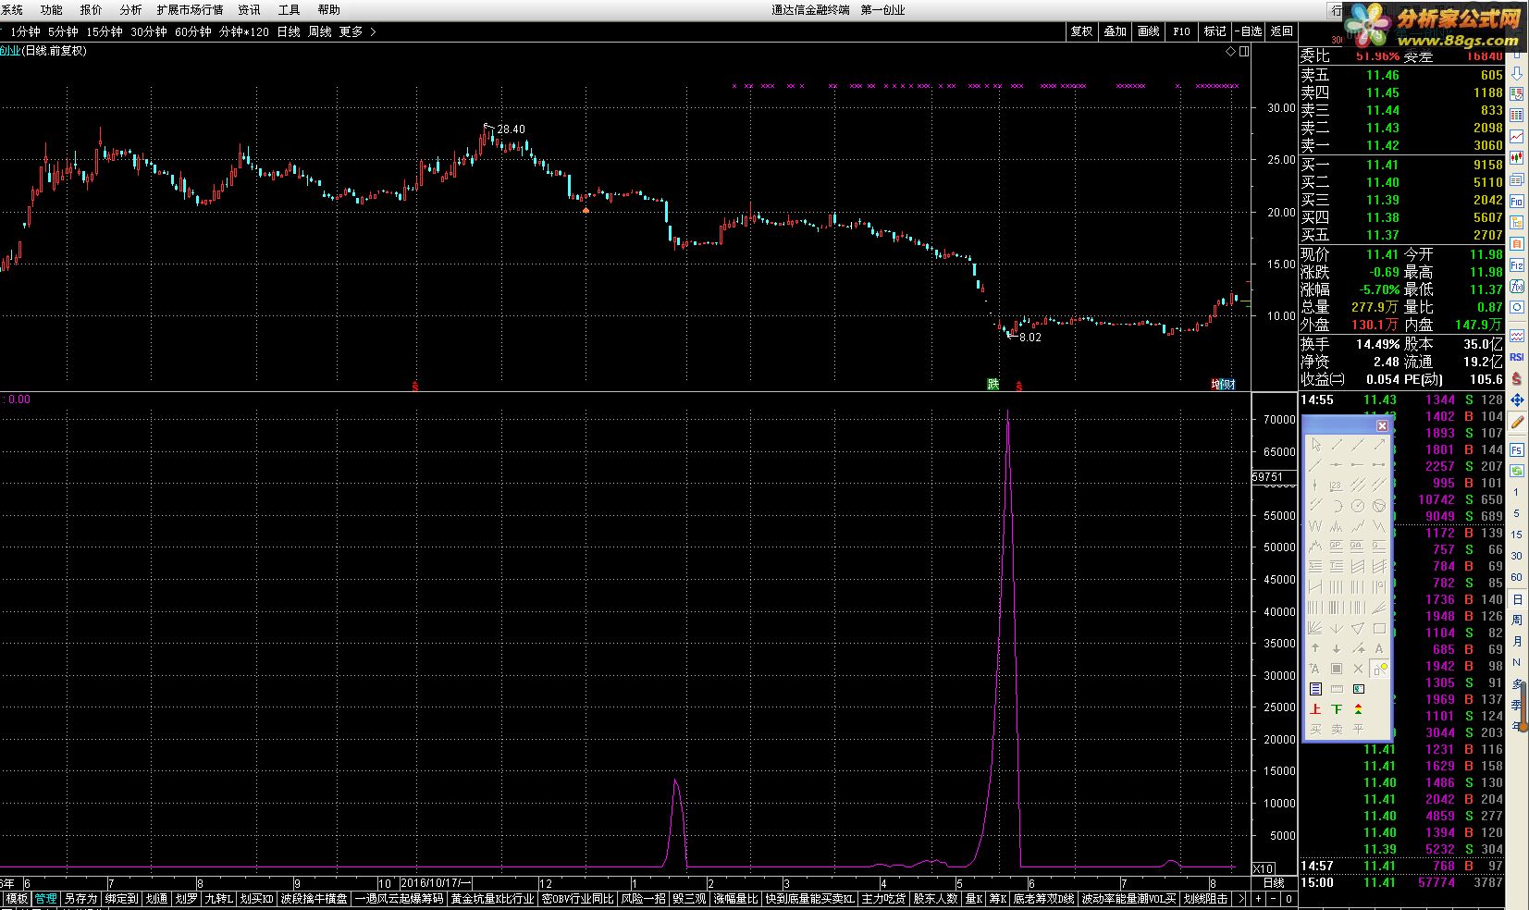Click the pencil drawing-tools sidebar icon

(x=1517, y=422)
